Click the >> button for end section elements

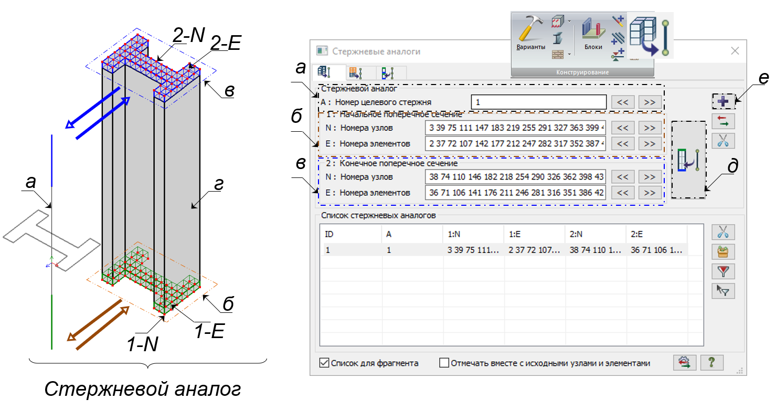pos(649,193)
